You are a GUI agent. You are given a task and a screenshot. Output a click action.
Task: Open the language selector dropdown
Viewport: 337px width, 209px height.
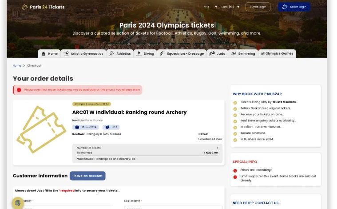[210, 7]
